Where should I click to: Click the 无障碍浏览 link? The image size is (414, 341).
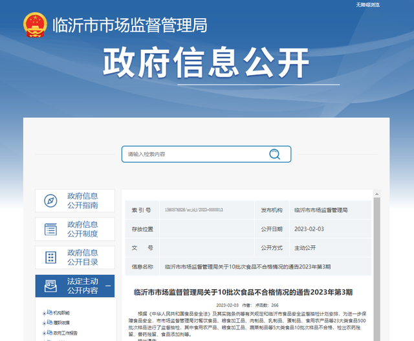pos(367,5)
